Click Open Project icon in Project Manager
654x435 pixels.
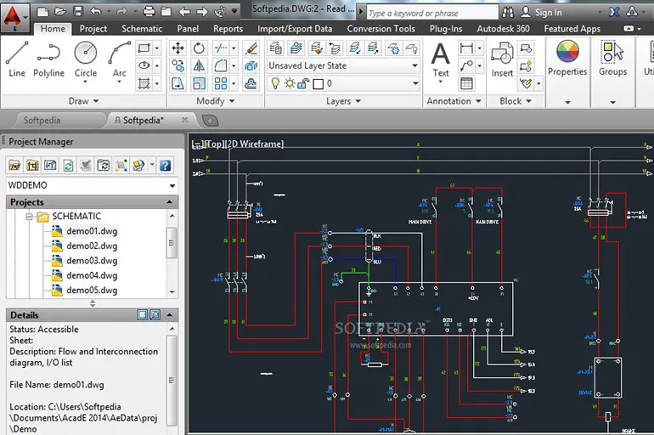(14, 166)
